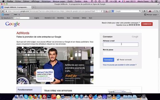160x100 pixels.
Task: Open the Affichage menu
Action: coord(35,1)
